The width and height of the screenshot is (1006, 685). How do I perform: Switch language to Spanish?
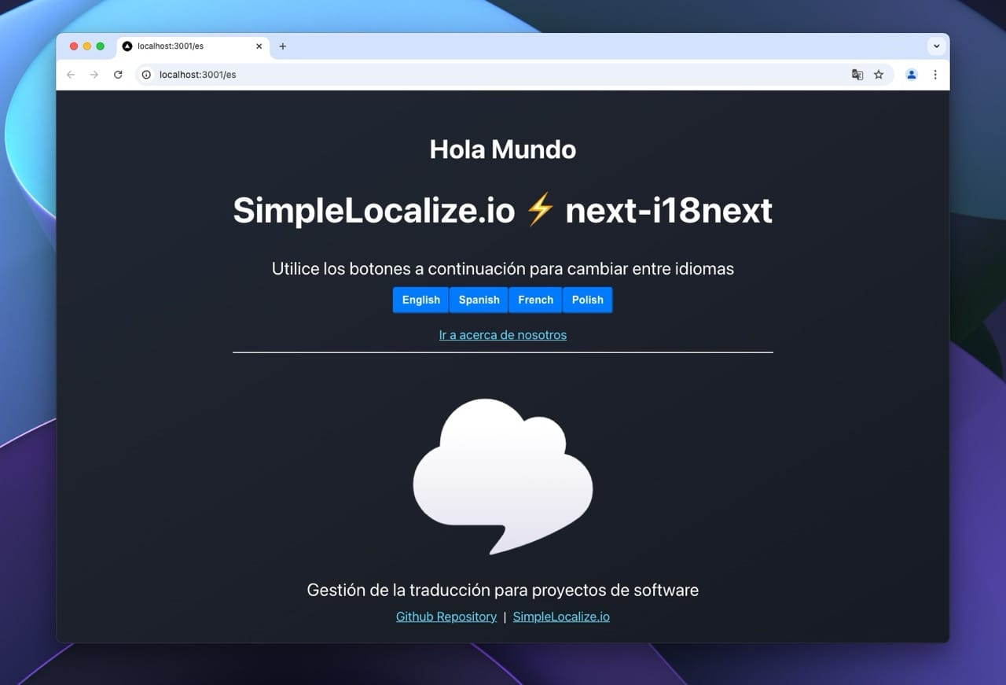(x=479, y=300)
